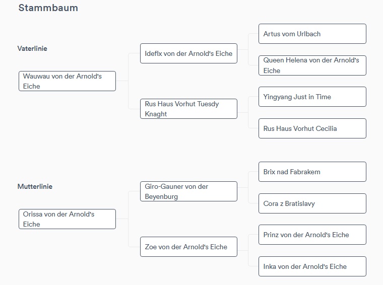Click Orissa von der Arnold's Eiche box
Screen dimensions: 383x285
click(67, 219)
